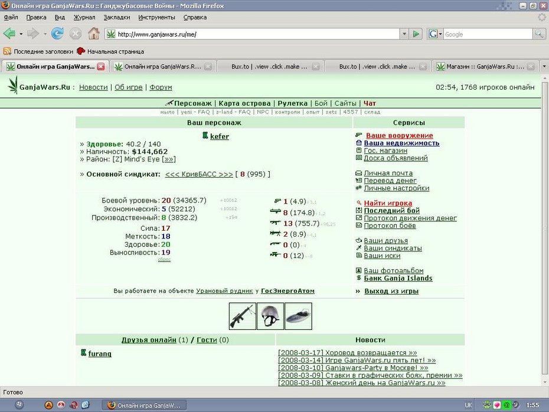Click the boat item thumbnail

[x=298, y=316]
